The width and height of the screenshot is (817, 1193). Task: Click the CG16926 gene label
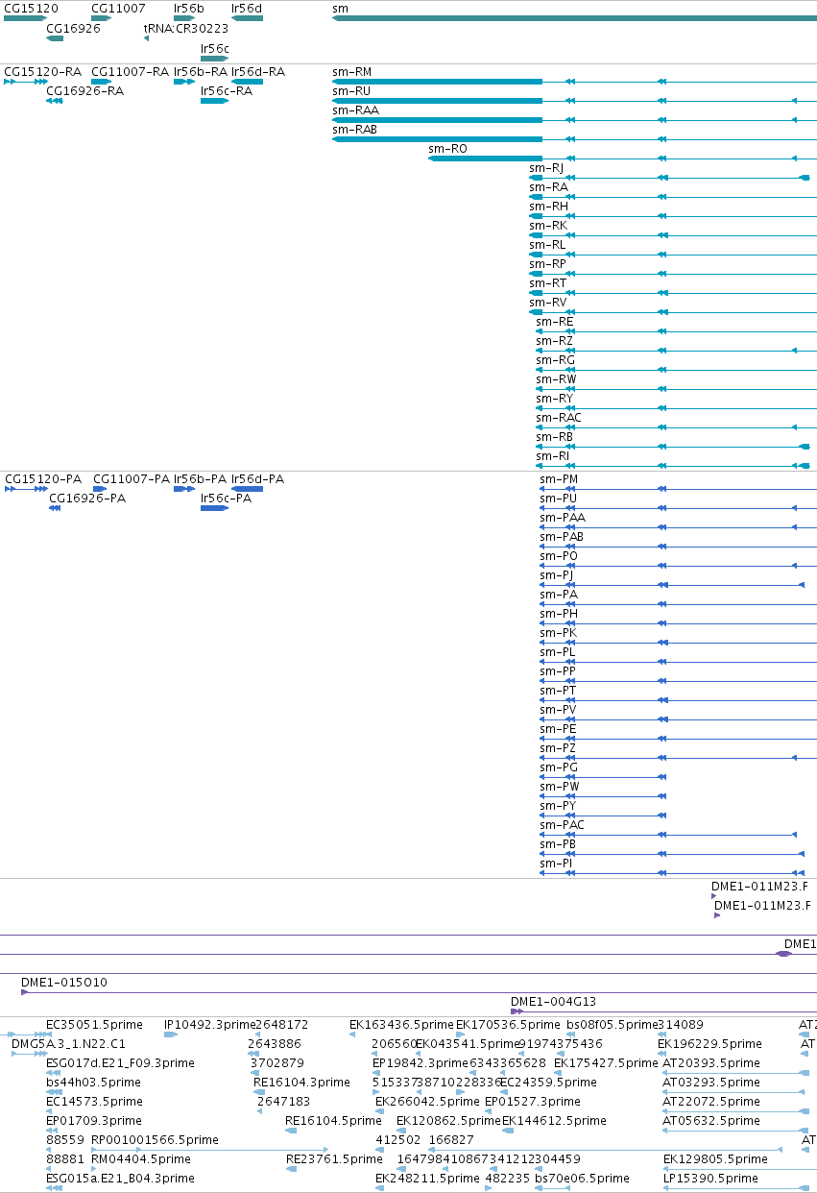pyautogui.click(x=73, y=28)
